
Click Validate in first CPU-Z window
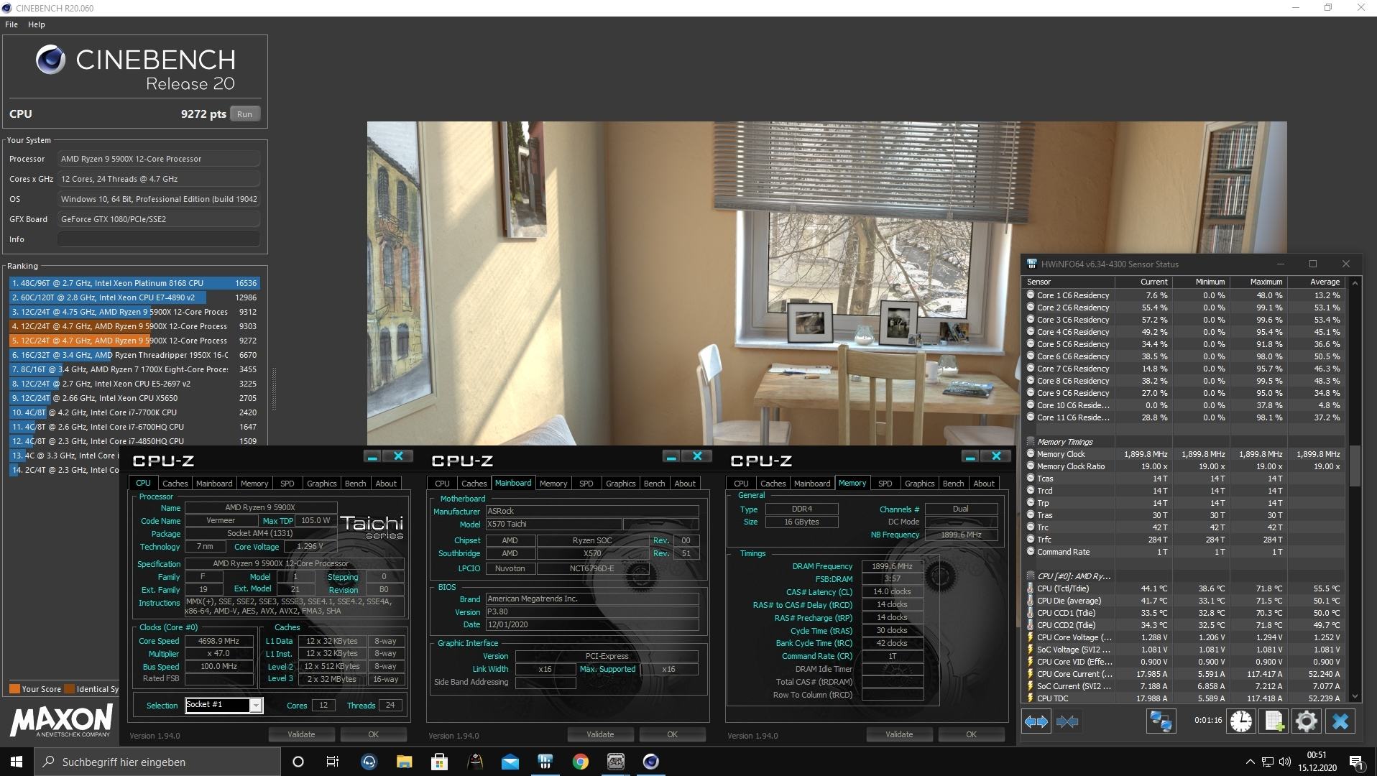(x=301, y=734)
